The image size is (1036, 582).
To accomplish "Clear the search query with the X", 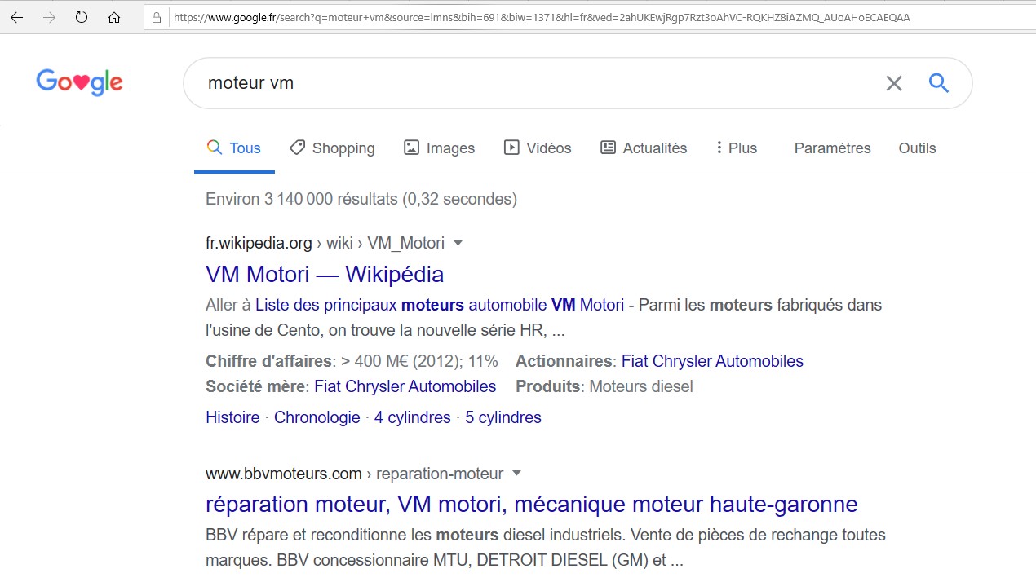I will pyautogui.click(x=894, y=82).
